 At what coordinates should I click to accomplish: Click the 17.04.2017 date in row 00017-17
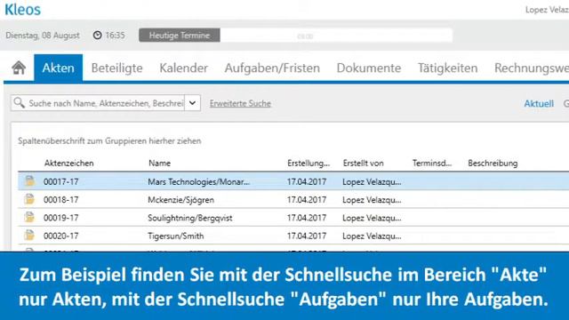(x=307, y=181)
